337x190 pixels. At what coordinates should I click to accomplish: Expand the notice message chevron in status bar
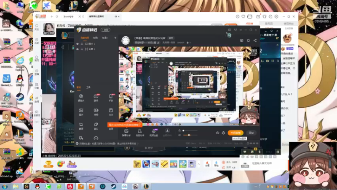coord(138,144)
